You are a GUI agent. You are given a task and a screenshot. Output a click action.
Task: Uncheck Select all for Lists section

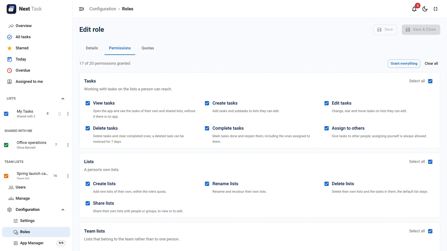pyautogui.click(x=430, y=162)
